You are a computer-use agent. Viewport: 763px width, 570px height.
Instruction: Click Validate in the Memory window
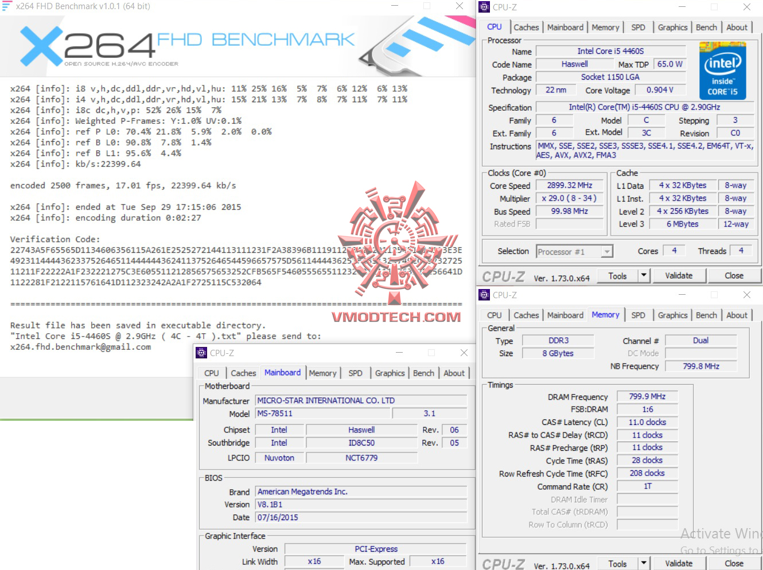click(x=679, y=564)
